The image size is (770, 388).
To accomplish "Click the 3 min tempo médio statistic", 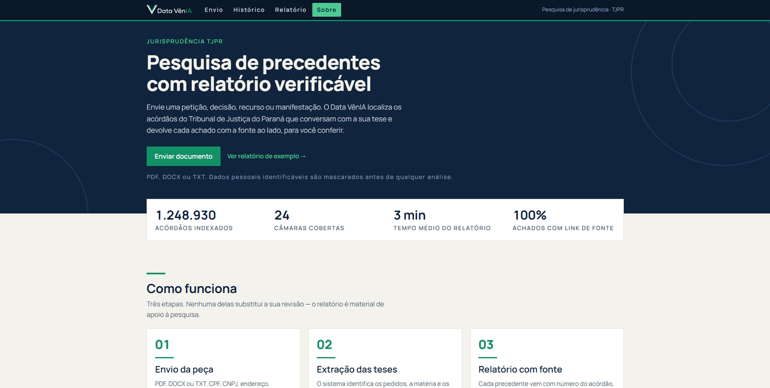I will [442, 220].
